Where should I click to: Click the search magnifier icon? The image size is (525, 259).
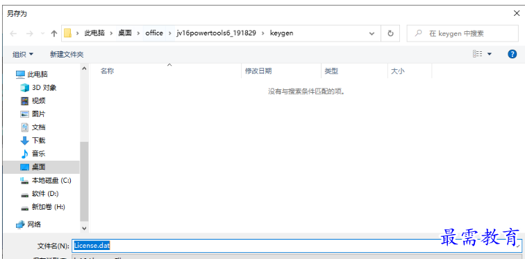(x=418, y=33)
